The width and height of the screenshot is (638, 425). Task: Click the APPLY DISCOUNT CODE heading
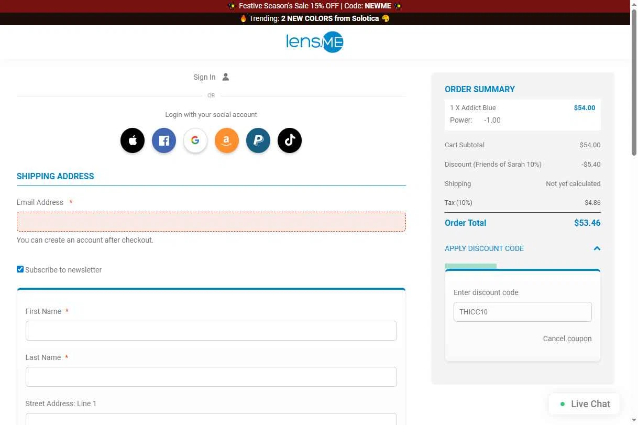(x=484, y=248)
